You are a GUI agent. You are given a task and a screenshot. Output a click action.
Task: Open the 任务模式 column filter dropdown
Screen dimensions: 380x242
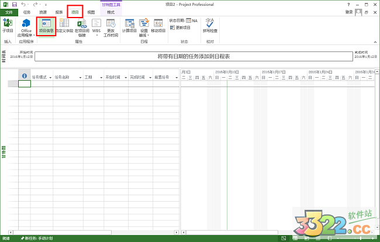(50, 78)
